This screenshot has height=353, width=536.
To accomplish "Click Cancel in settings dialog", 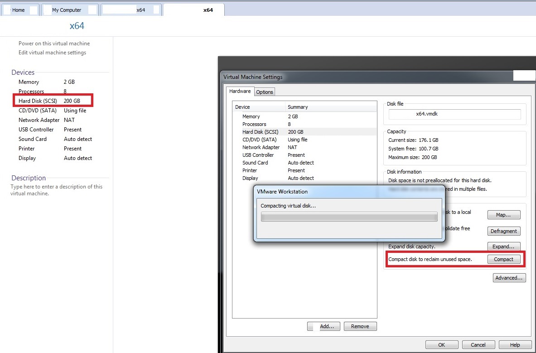I will (x=478, y=345).
